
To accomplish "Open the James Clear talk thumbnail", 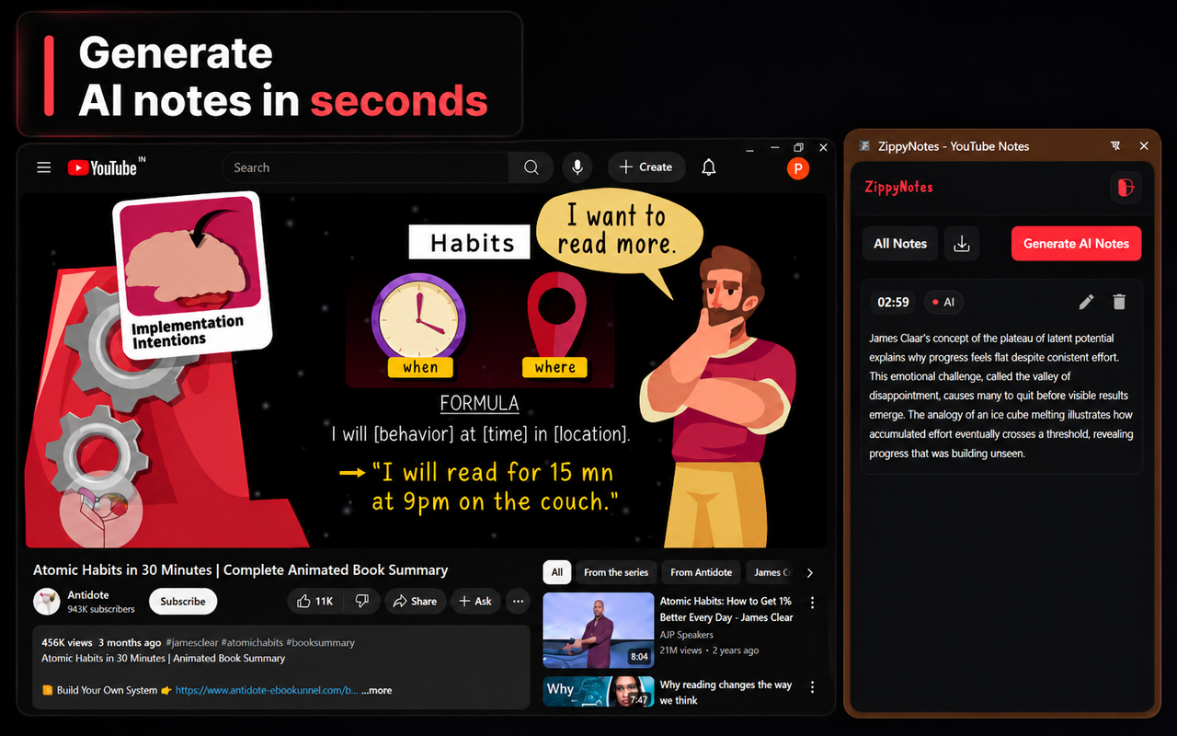I will [x=599, y=630].
